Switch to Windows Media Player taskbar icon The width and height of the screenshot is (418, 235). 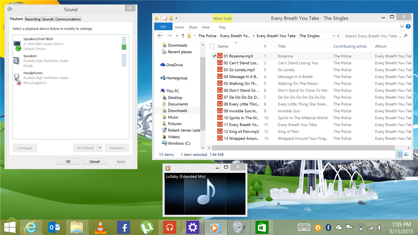click(216, 228)
